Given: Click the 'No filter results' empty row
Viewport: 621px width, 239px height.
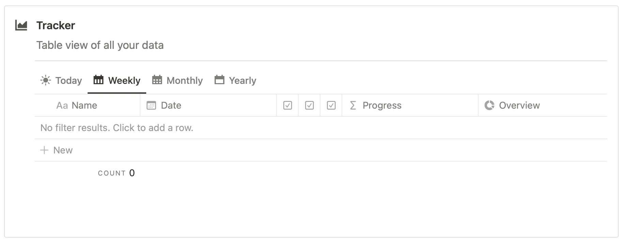Looking at the screenshot, I should pos(117,128).
